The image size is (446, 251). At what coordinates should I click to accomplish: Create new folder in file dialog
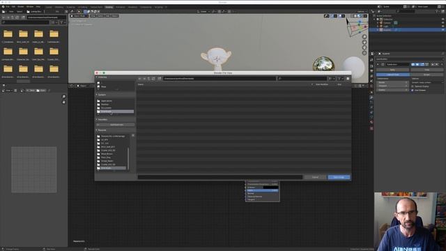(x=160, y=79)
